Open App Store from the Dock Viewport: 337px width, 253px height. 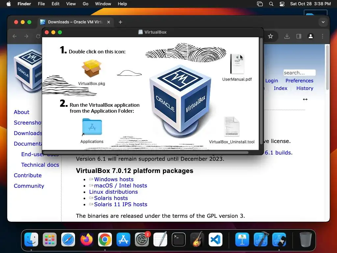[123, 239]
